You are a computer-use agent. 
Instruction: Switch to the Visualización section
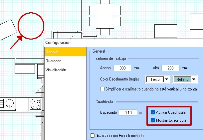point(56,70)
